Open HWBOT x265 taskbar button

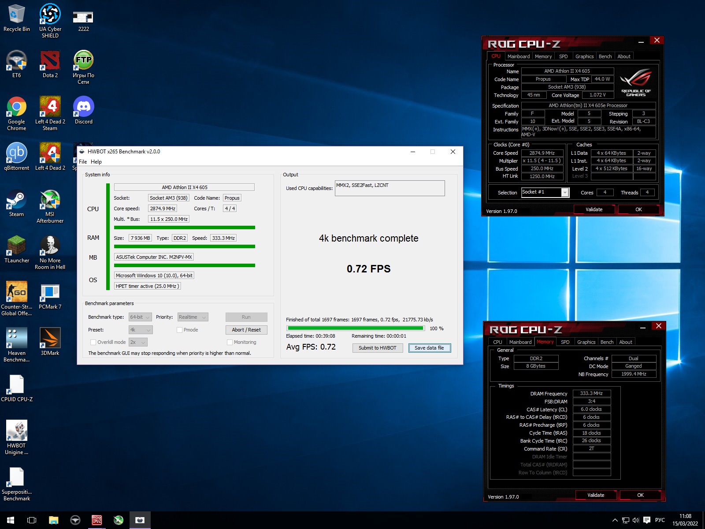coord(140,520)
